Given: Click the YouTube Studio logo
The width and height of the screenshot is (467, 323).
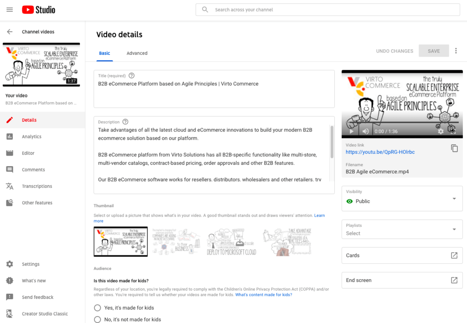Looking at the screenshot, I should click(x=38, y=10).
